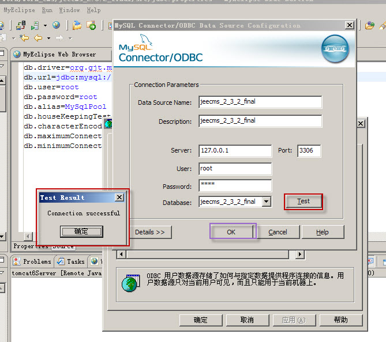
Task: Switch to MyEclipse Web Browser tab
Action: tap(59, 54)
